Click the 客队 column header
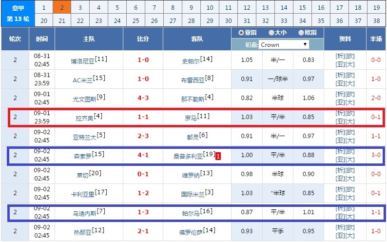Screen dimensions: 387x242 [197, 39]
